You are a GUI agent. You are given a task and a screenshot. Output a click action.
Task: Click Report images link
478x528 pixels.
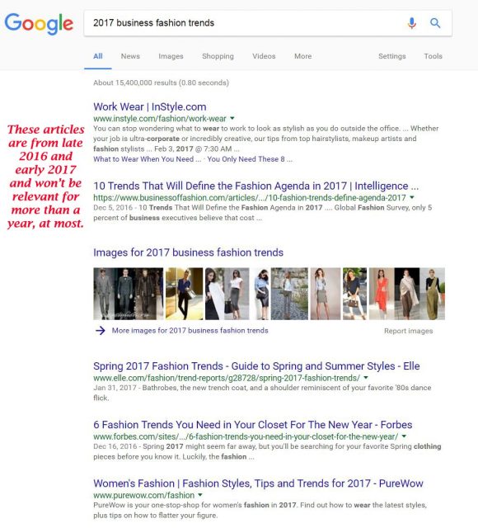[409, 331]
